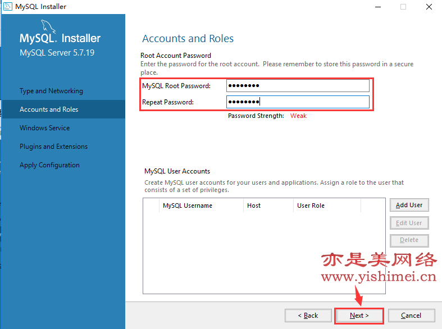Image resolution: width=442 pixels, height=329 pixels.
Task: Click the MySQL User Accounts label
Action: coord(177,171)
